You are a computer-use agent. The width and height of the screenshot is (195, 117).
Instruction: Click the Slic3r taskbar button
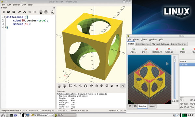(65, 115)
